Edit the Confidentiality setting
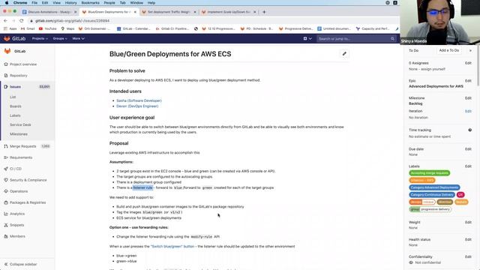 [468, 256]
